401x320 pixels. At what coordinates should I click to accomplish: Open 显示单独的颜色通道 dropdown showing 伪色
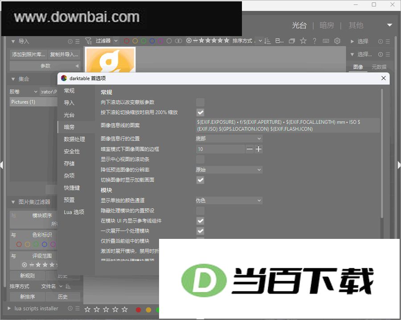point(229,200)
